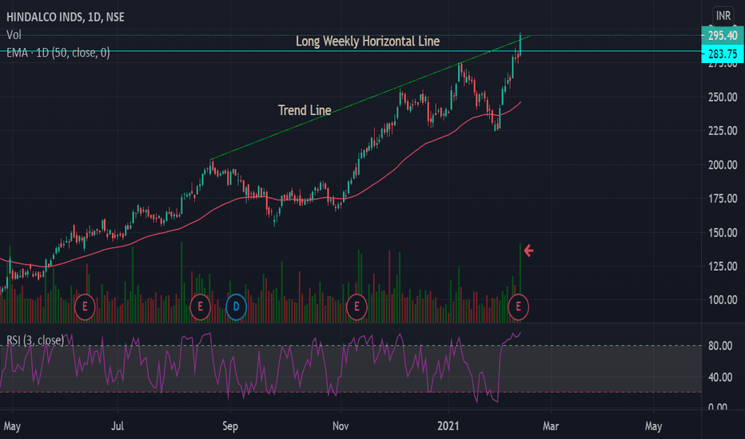Click the Mar label on time axis
The image size is (745, 439).
coord(551,426)
